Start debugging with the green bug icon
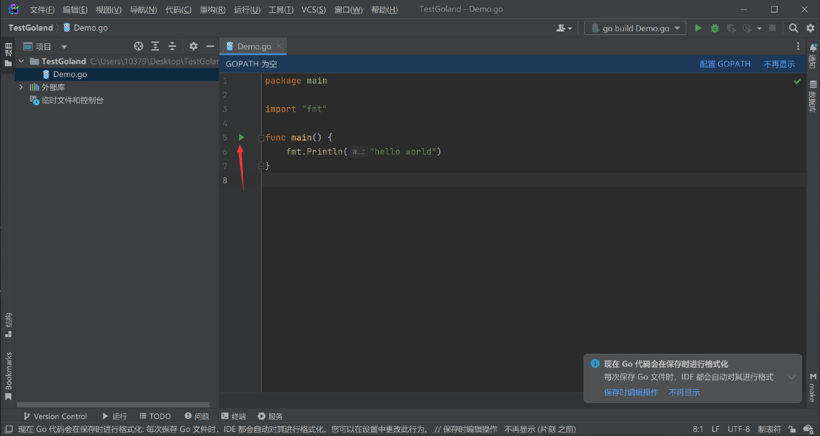This screenshot has width=820, height=436. [x=715, y=28]
